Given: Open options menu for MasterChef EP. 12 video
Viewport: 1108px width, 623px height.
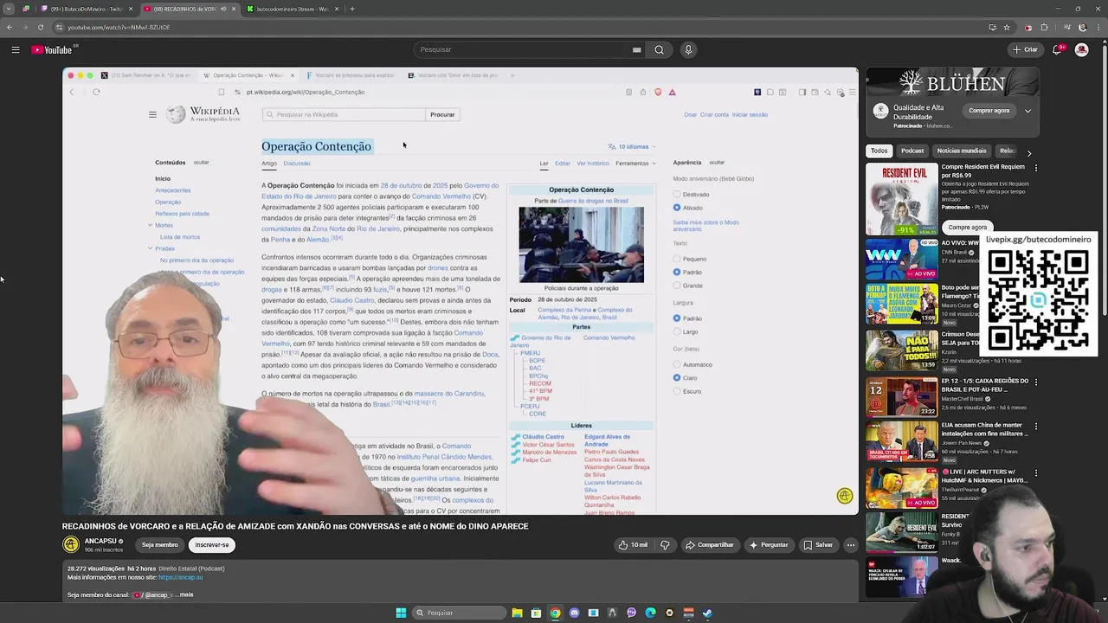Looking at the screenshot, I should [x=1035, y=381].
